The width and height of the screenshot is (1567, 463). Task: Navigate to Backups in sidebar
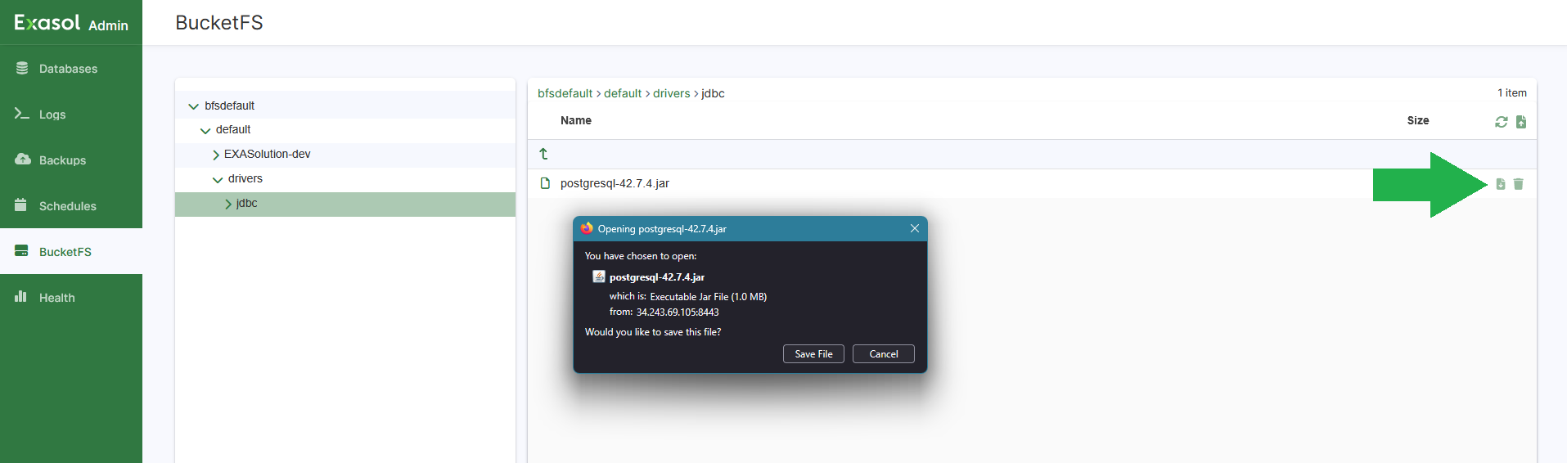click(x=62, y=160)
